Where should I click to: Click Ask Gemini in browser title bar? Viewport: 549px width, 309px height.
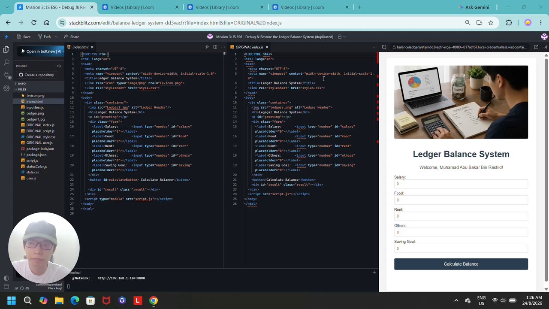coord(474,7)
